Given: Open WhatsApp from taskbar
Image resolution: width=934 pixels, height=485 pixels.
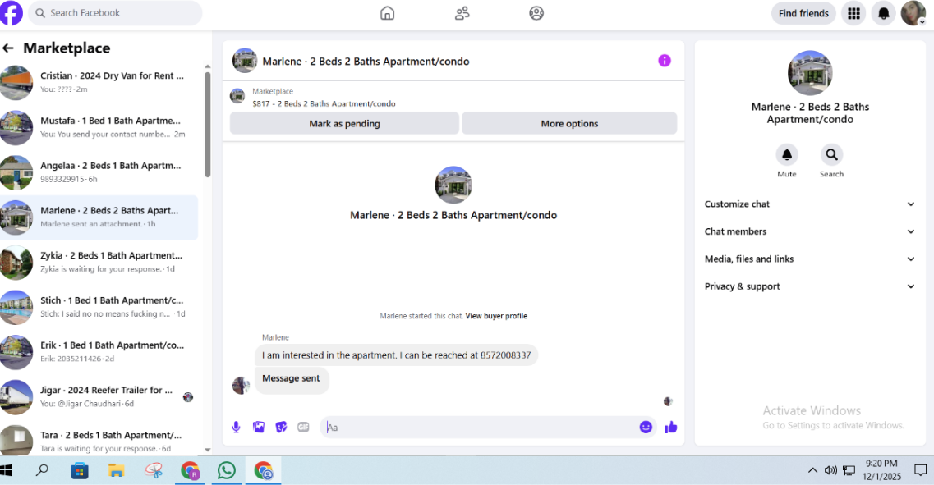Looking at the screenshot, I should (227, 471).
